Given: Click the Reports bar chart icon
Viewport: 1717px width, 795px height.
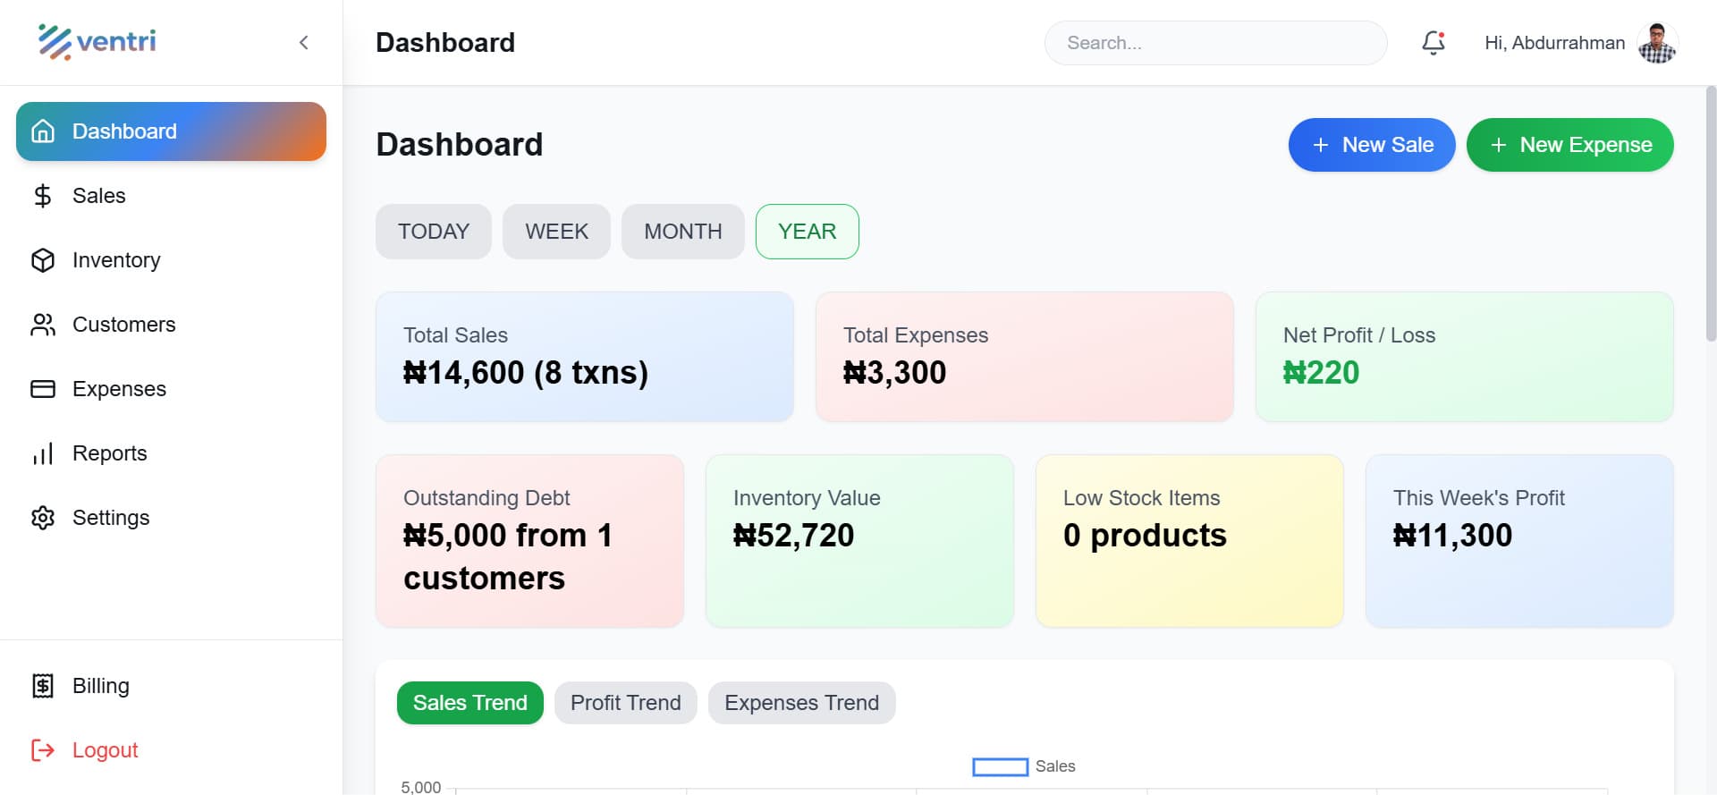Looking at the screenshot, I should [x=42, y=453].
